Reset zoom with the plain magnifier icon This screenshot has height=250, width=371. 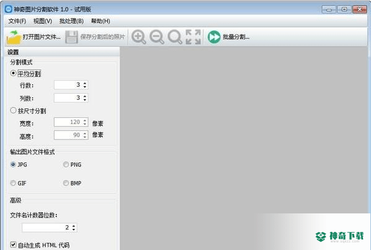tap(175, 37)
